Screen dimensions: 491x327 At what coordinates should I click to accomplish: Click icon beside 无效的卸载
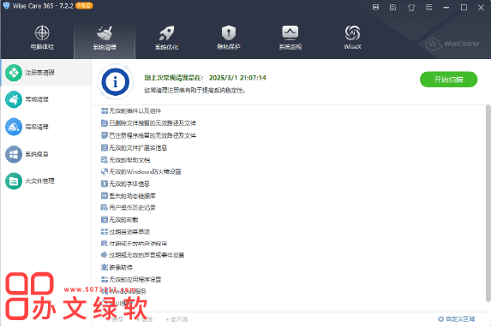[105, 220]
